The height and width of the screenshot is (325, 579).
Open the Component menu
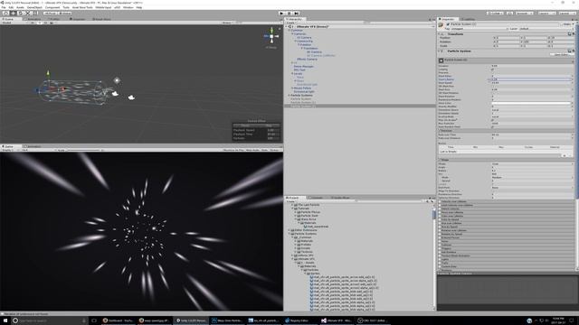52,7
